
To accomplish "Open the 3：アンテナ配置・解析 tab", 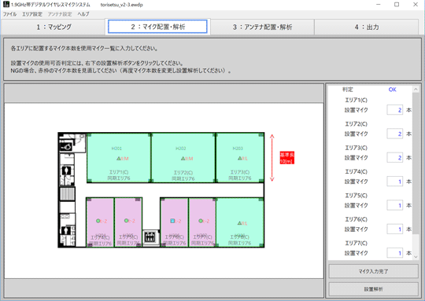I will [262, 27].
